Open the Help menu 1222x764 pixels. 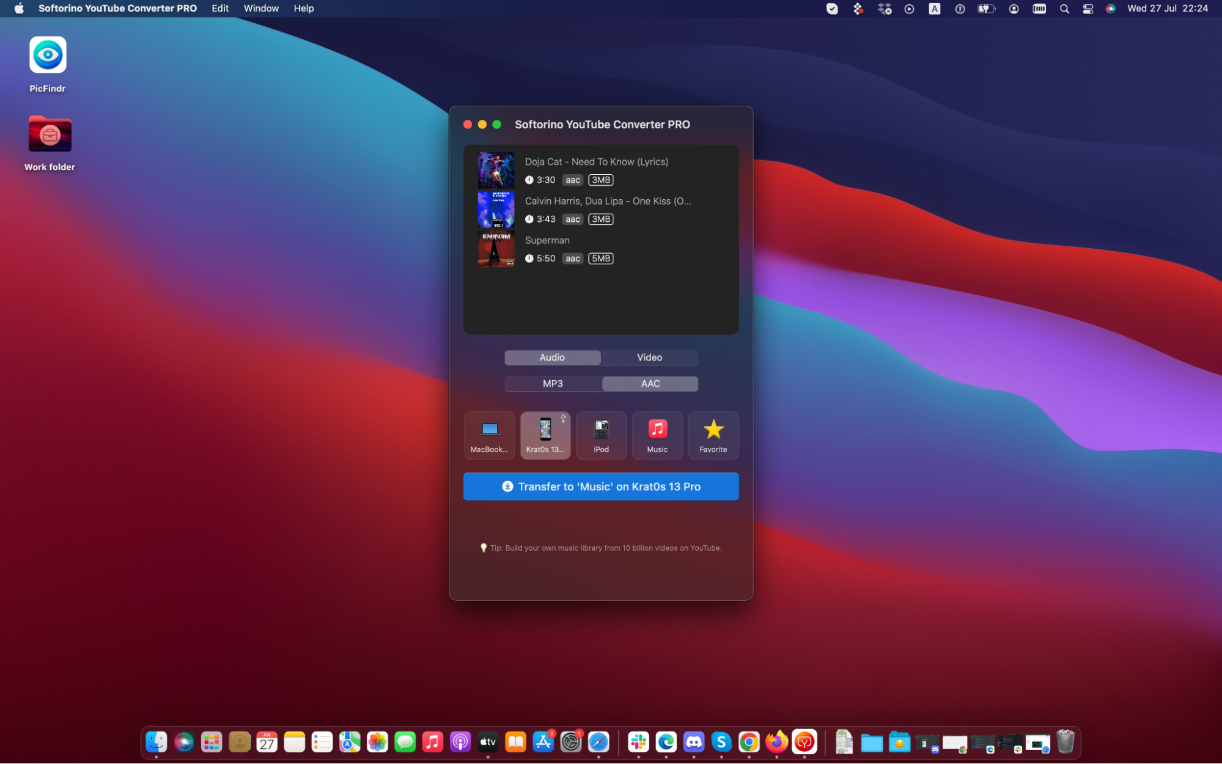303,9
